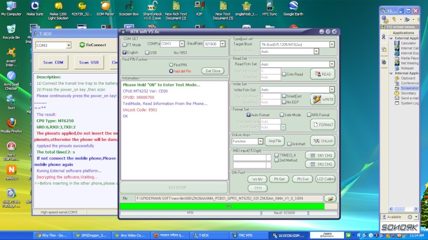Open avast! Internet Security icon
Screen dimensions: 428x240
(11, 58)
